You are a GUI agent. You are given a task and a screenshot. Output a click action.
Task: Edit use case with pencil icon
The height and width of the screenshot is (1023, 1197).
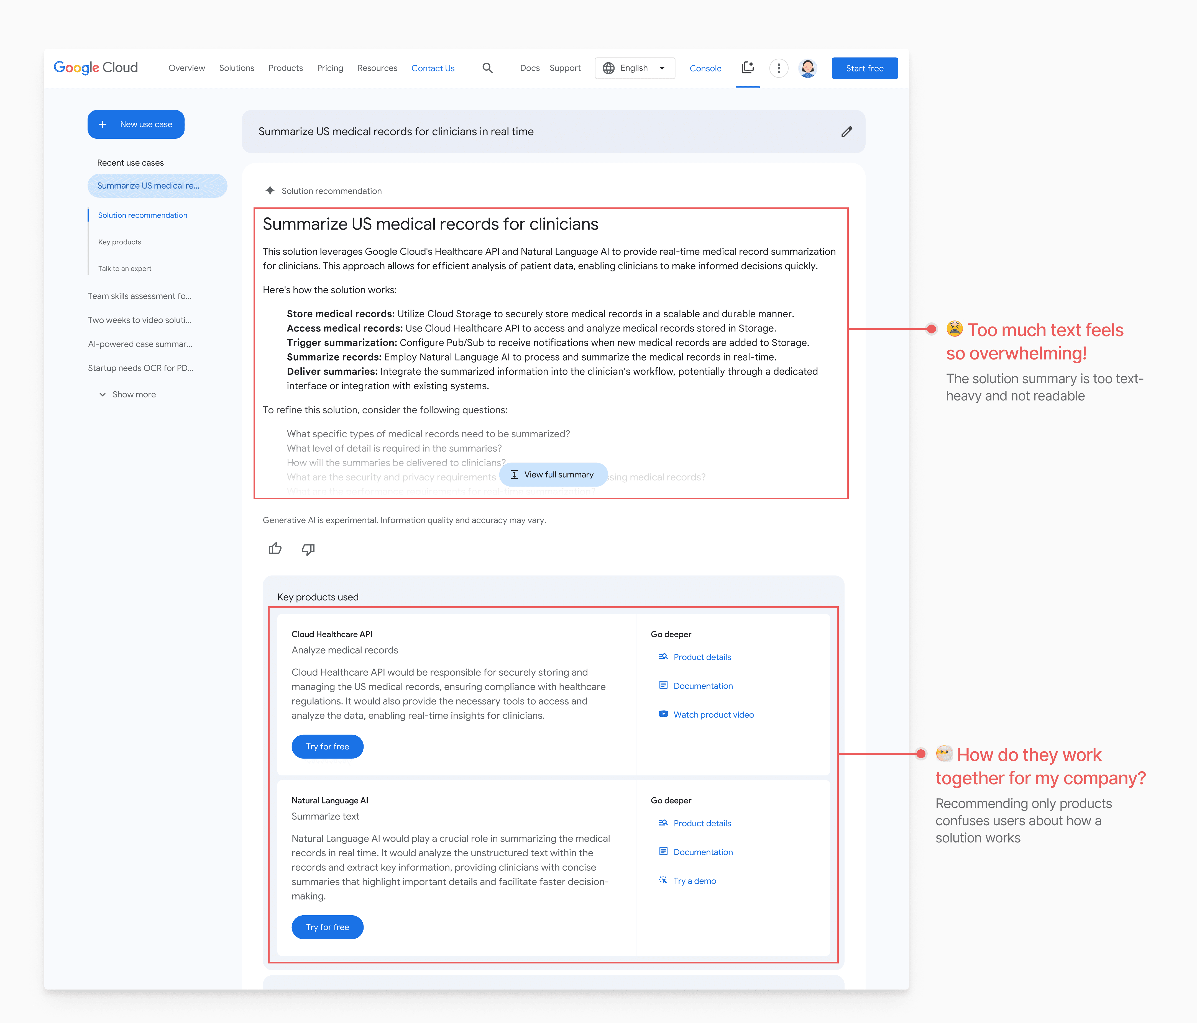(x=846, y=132)
